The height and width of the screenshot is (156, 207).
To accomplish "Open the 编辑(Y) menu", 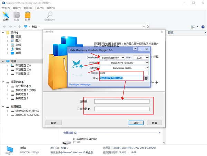I will pyautogui.click(x=17, y=8).
